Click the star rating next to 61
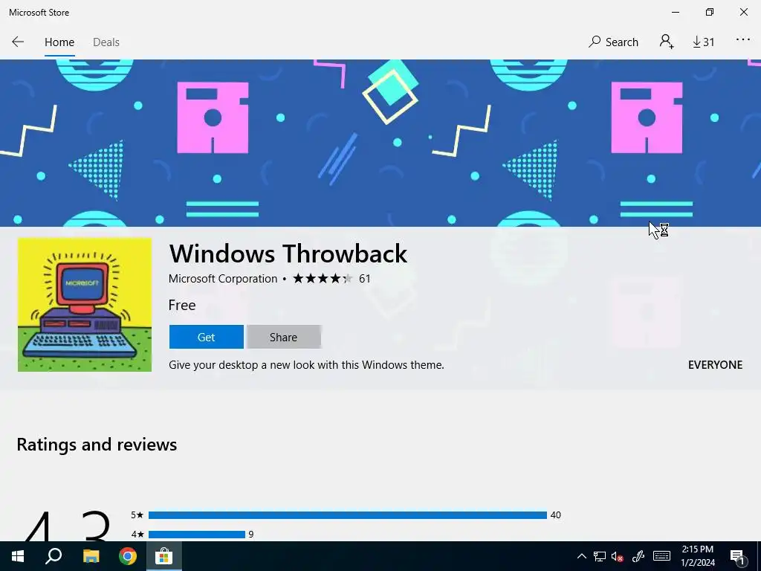Image resolution: width=761 pixels, height=571 pixels. (x=323, y=279)
